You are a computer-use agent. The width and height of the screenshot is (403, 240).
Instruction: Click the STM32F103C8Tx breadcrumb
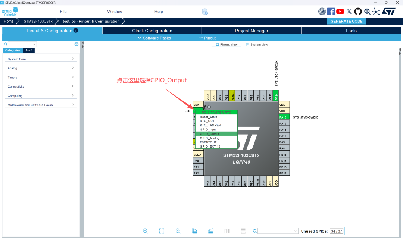[x=38, y=21]
